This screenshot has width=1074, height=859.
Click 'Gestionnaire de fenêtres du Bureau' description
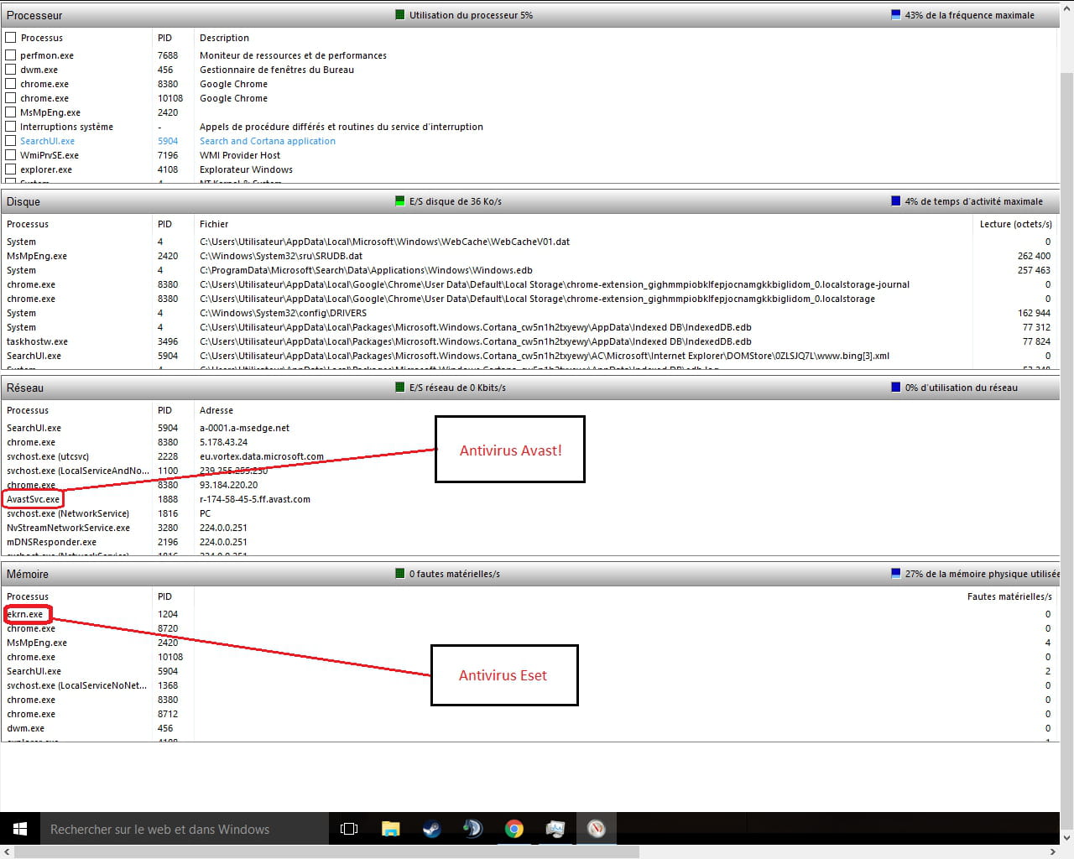pos(277,70)
